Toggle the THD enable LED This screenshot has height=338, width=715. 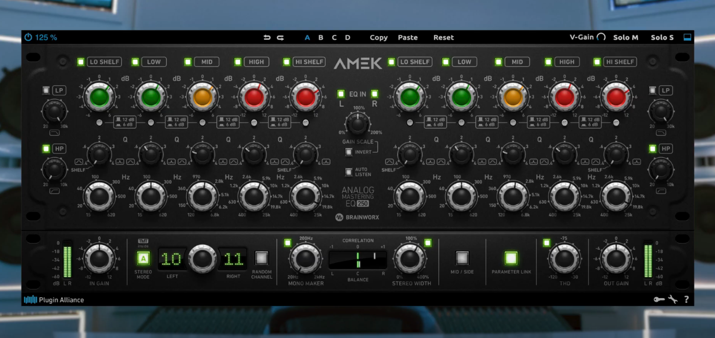coord(546,243)
